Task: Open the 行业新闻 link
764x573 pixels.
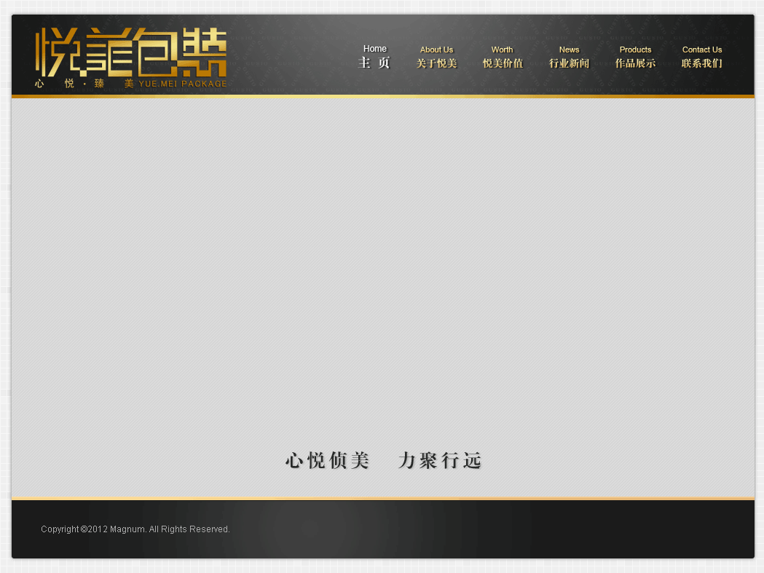Action: pyautogui.click(x=569, y=63)
